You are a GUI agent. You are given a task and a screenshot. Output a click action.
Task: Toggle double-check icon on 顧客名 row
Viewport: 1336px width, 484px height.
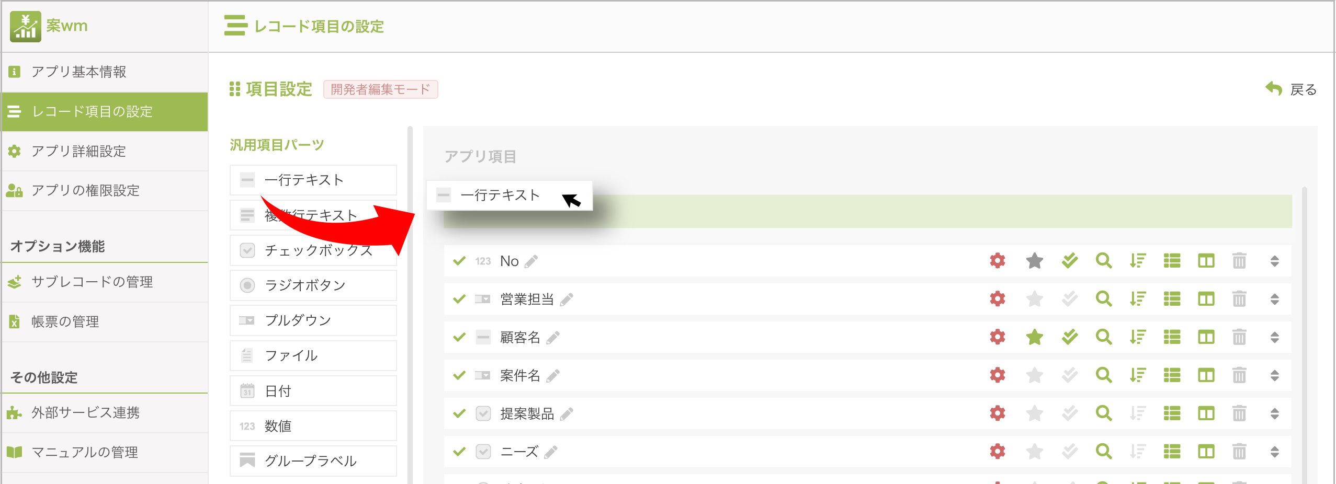coord(1070,337)
